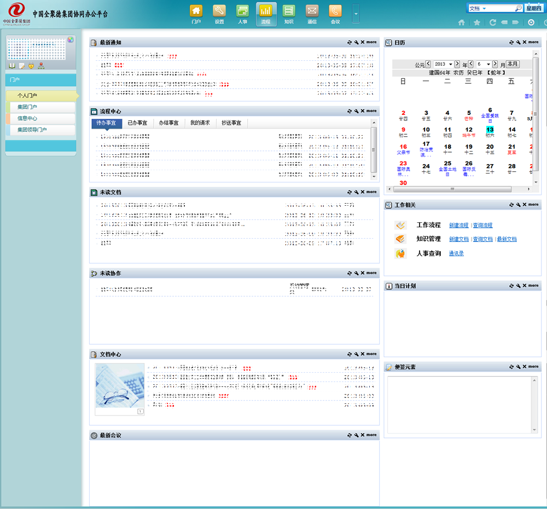Switch to 我的请求 tab
The width and height of the screenshot is (547, 509).
(x=200, y=123)
